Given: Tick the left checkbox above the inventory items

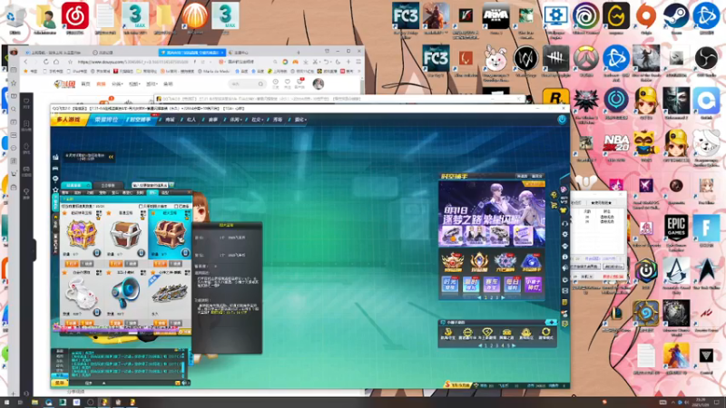Looking at the screenshot, I should [142, 207].
